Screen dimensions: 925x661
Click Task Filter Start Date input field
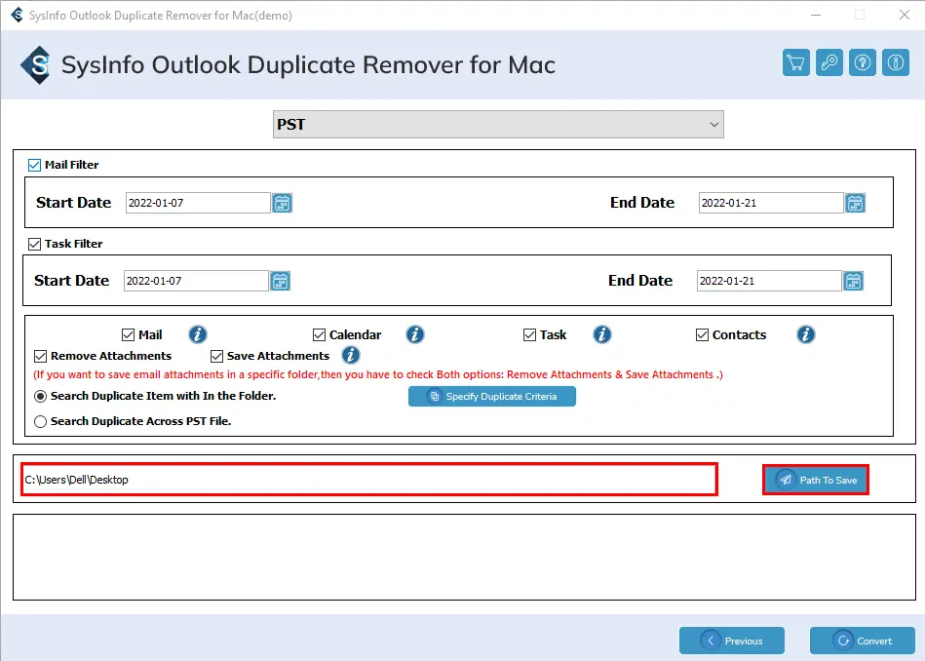(x=196, y=281)
